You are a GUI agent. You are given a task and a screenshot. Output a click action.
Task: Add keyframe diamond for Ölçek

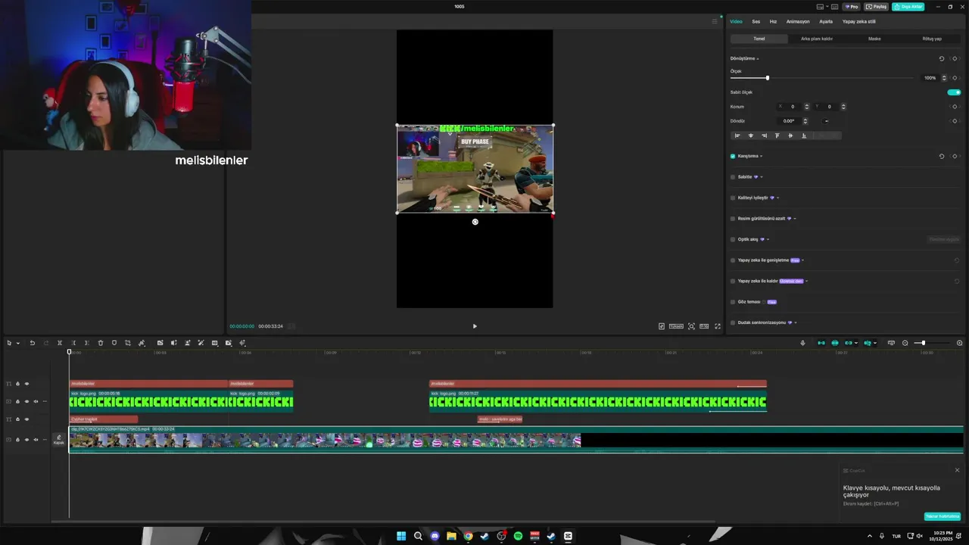[955, 78]
